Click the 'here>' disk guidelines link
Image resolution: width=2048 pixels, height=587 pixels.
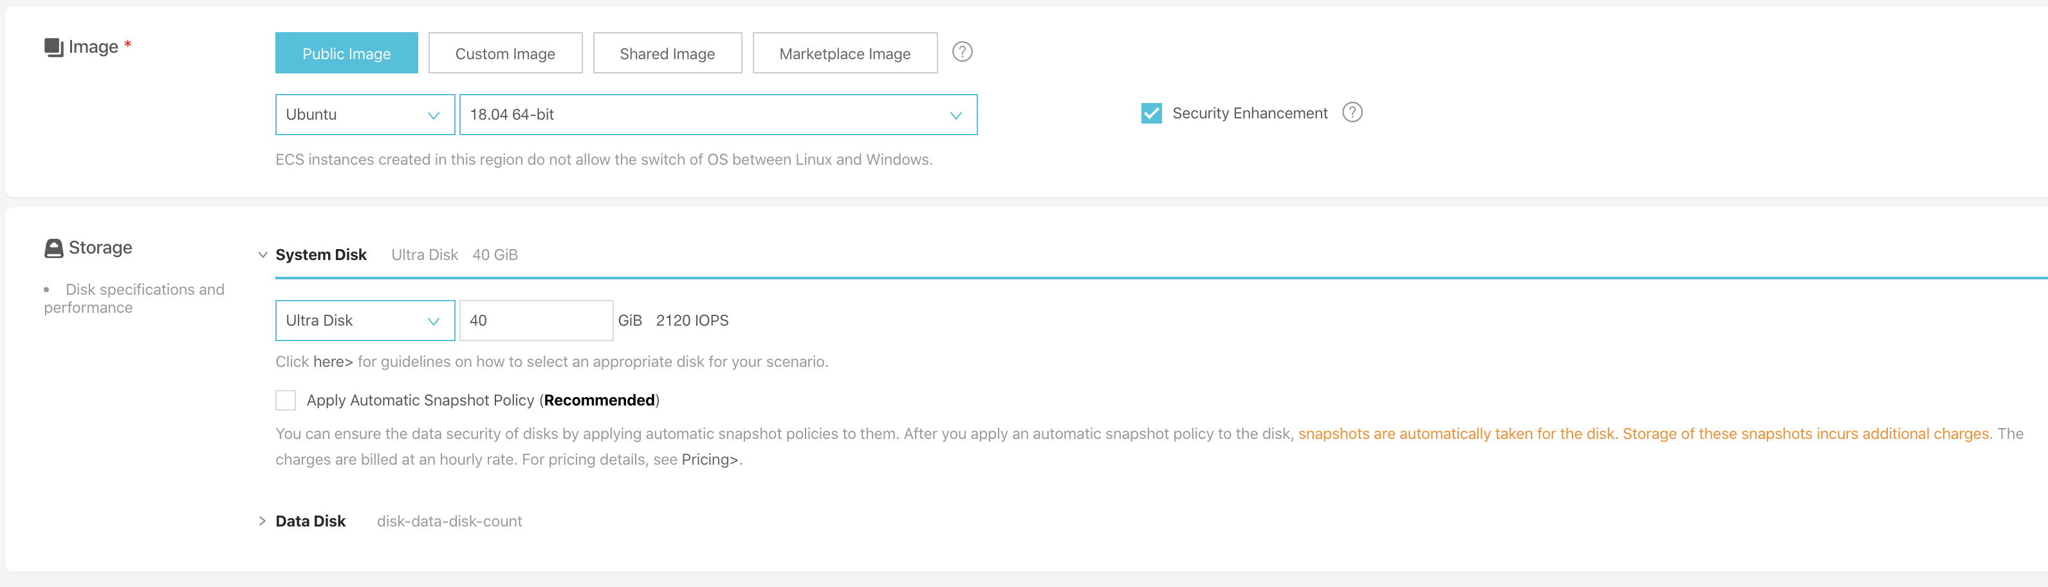point(332,362)
